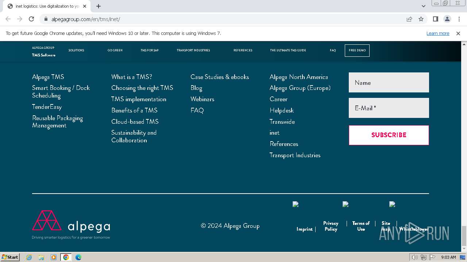Viewport: 467px width, 262px height.
Task: Open Choosing the right TMS link
Action: [x=142, y=88]
